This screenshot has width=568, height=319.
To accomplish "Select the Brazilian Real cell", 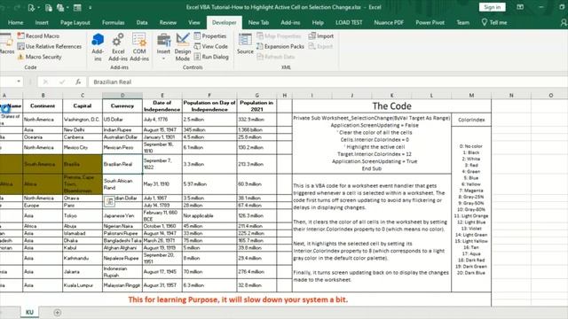I will pos(122,164).
